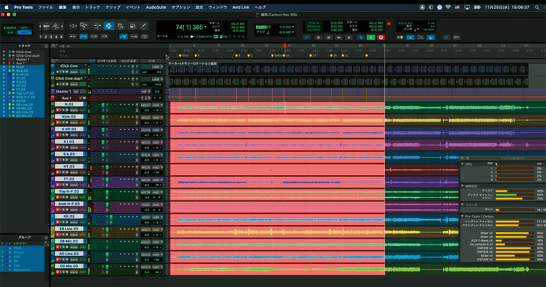546x287 pixels.
Task: Open the ウィンドウ menu
Action: pos(217,7)
